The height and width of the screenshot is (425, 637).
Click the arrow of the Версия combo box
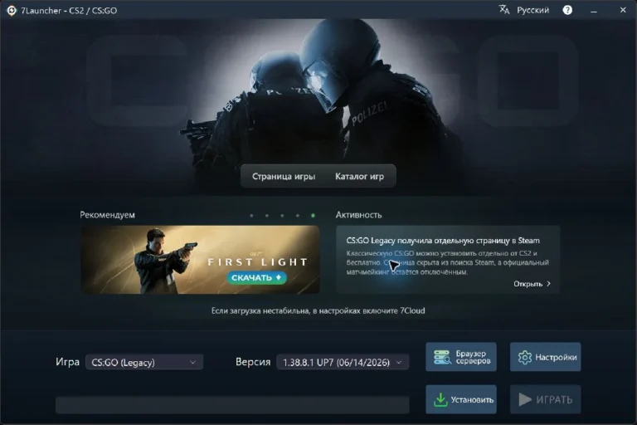pyautogui.click(x=399, y=363)
